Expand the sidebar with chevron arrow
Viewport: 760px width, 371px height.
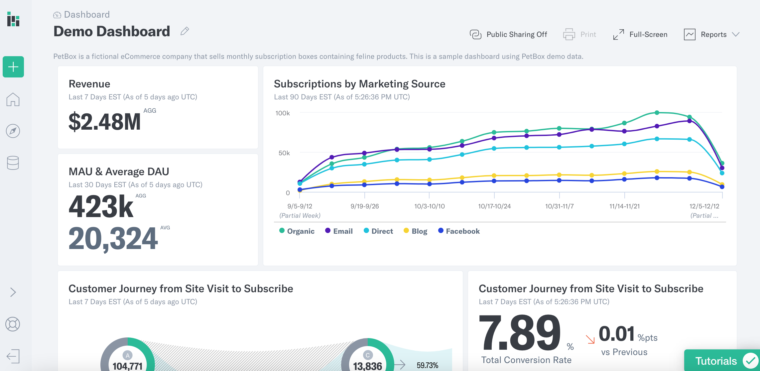(13, 292)
